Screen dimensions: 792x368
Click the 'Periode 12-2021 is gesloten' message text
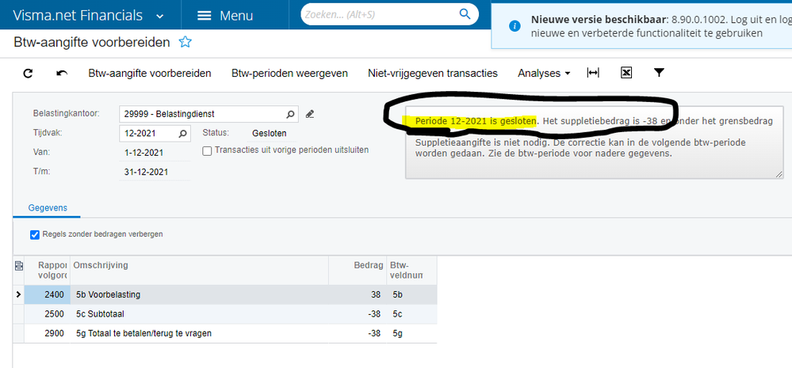(x=475, y=122)
